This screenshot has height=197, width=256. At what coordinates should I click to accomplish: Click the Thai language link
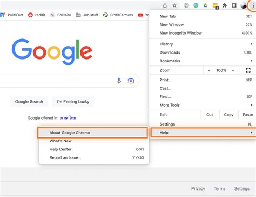click(68, 118)
